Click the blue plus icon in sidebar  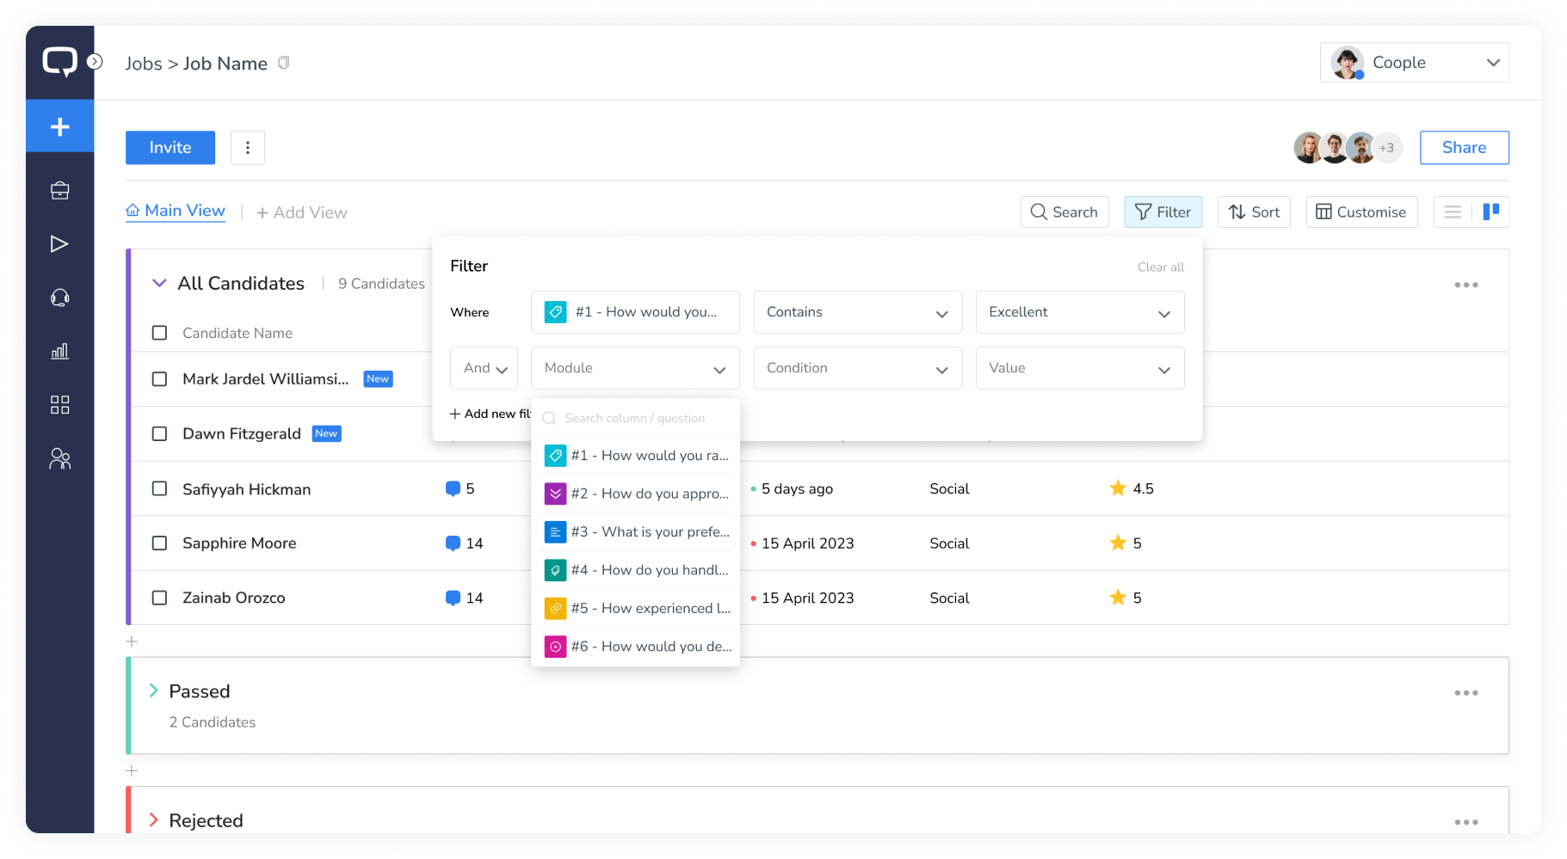coord(59,126)
